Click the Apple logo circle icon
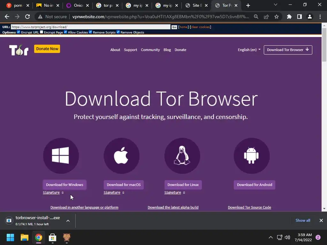This screenshot has width=327, height=245. point(122,156)
